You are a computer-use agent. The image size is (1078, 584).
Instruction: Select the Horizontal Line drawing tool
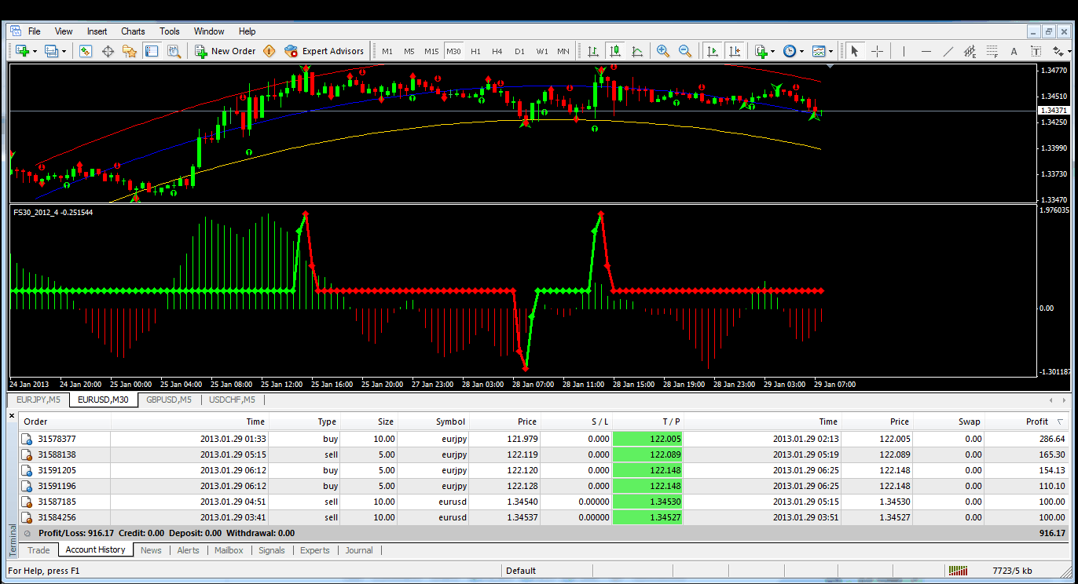(x=926, y=51)
